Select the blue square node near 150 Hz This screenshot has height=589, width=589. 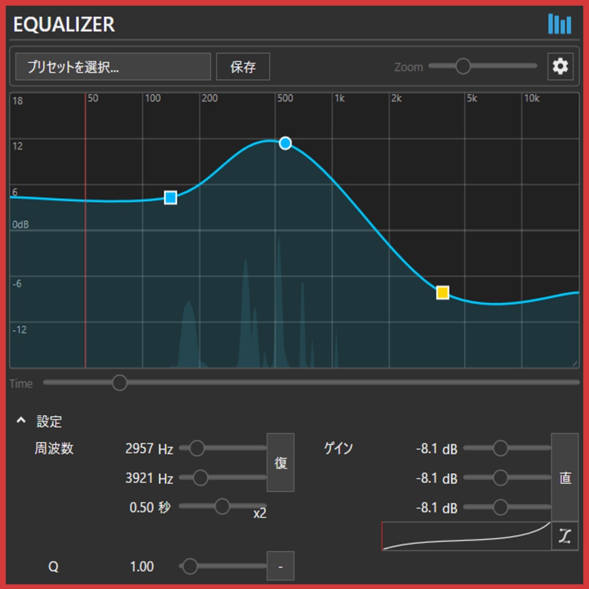(170, 197)
